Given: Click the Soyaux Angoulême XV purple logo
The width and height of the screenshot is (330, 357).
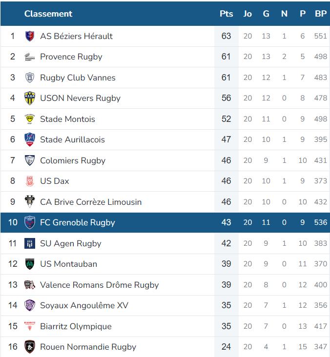Looking at the screenshot, I should (x=30, y=305).
